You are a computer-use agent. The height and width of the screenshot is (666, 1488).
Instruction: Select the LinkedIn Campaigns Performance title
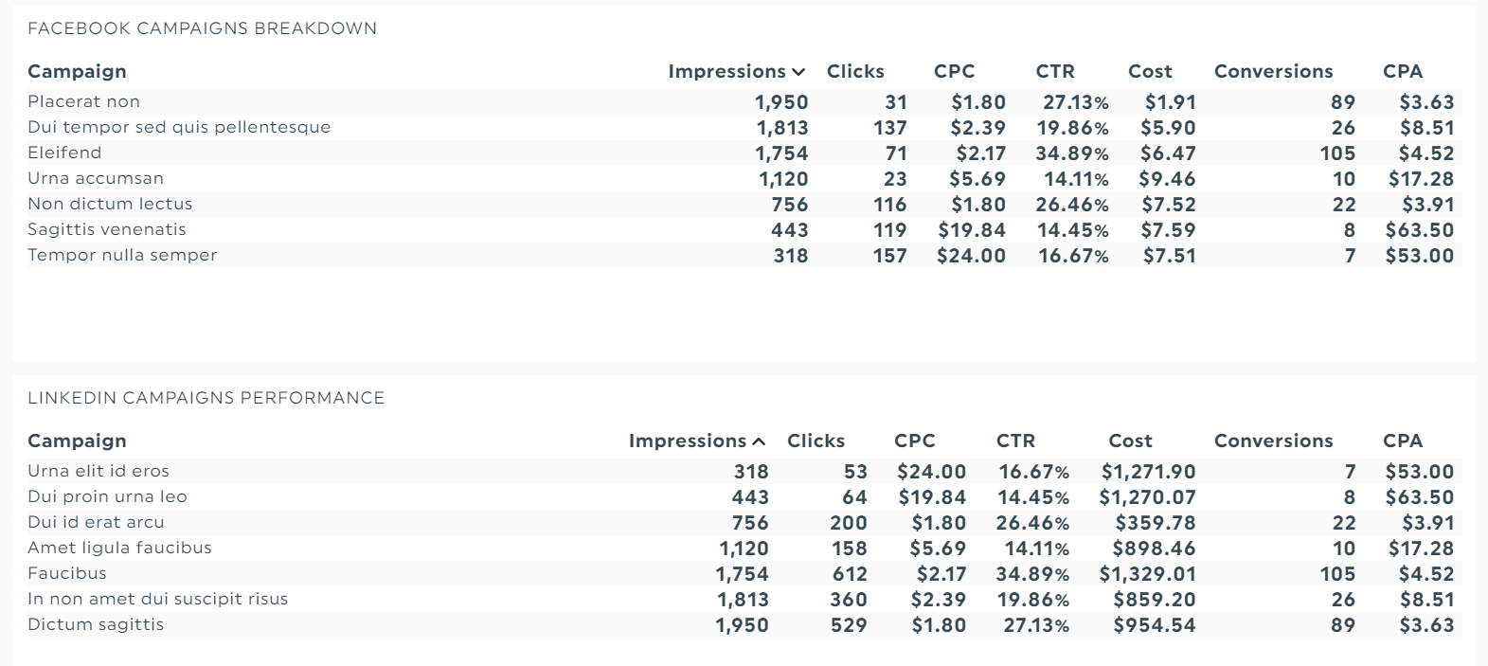pos(206,398)
